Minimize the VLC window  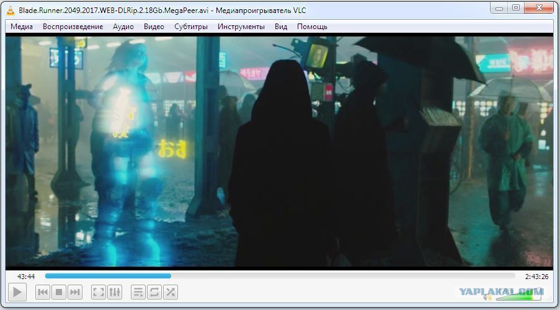tap(499, 8)
